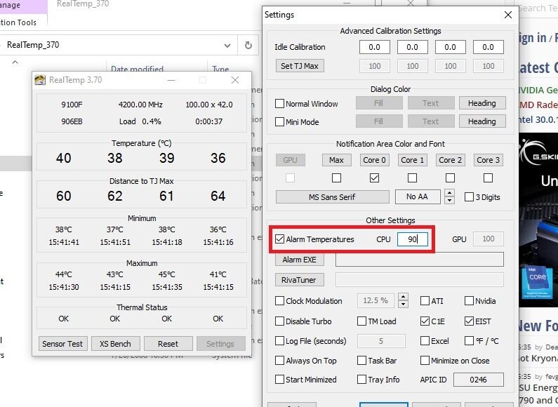Screen dimensions: 558x407
Task: Tick the checkbox under the Max button
Action: point(336,178)
